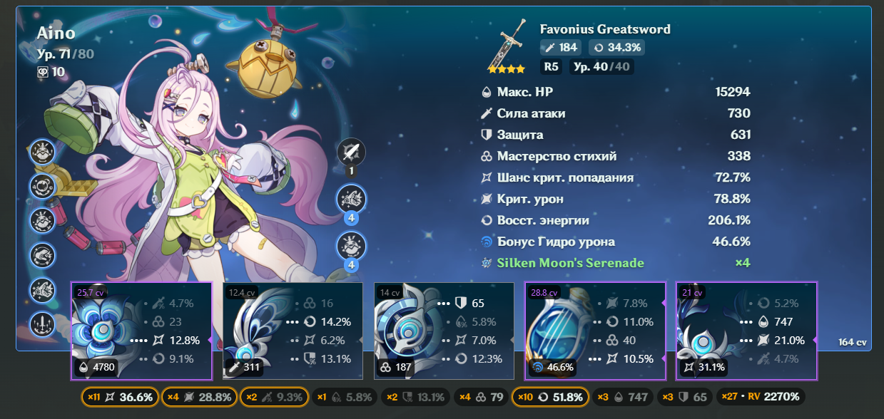Click the elemental burst talent icon at the bottom
Viewport: 884px width, 419px height.
pos(351,246)
